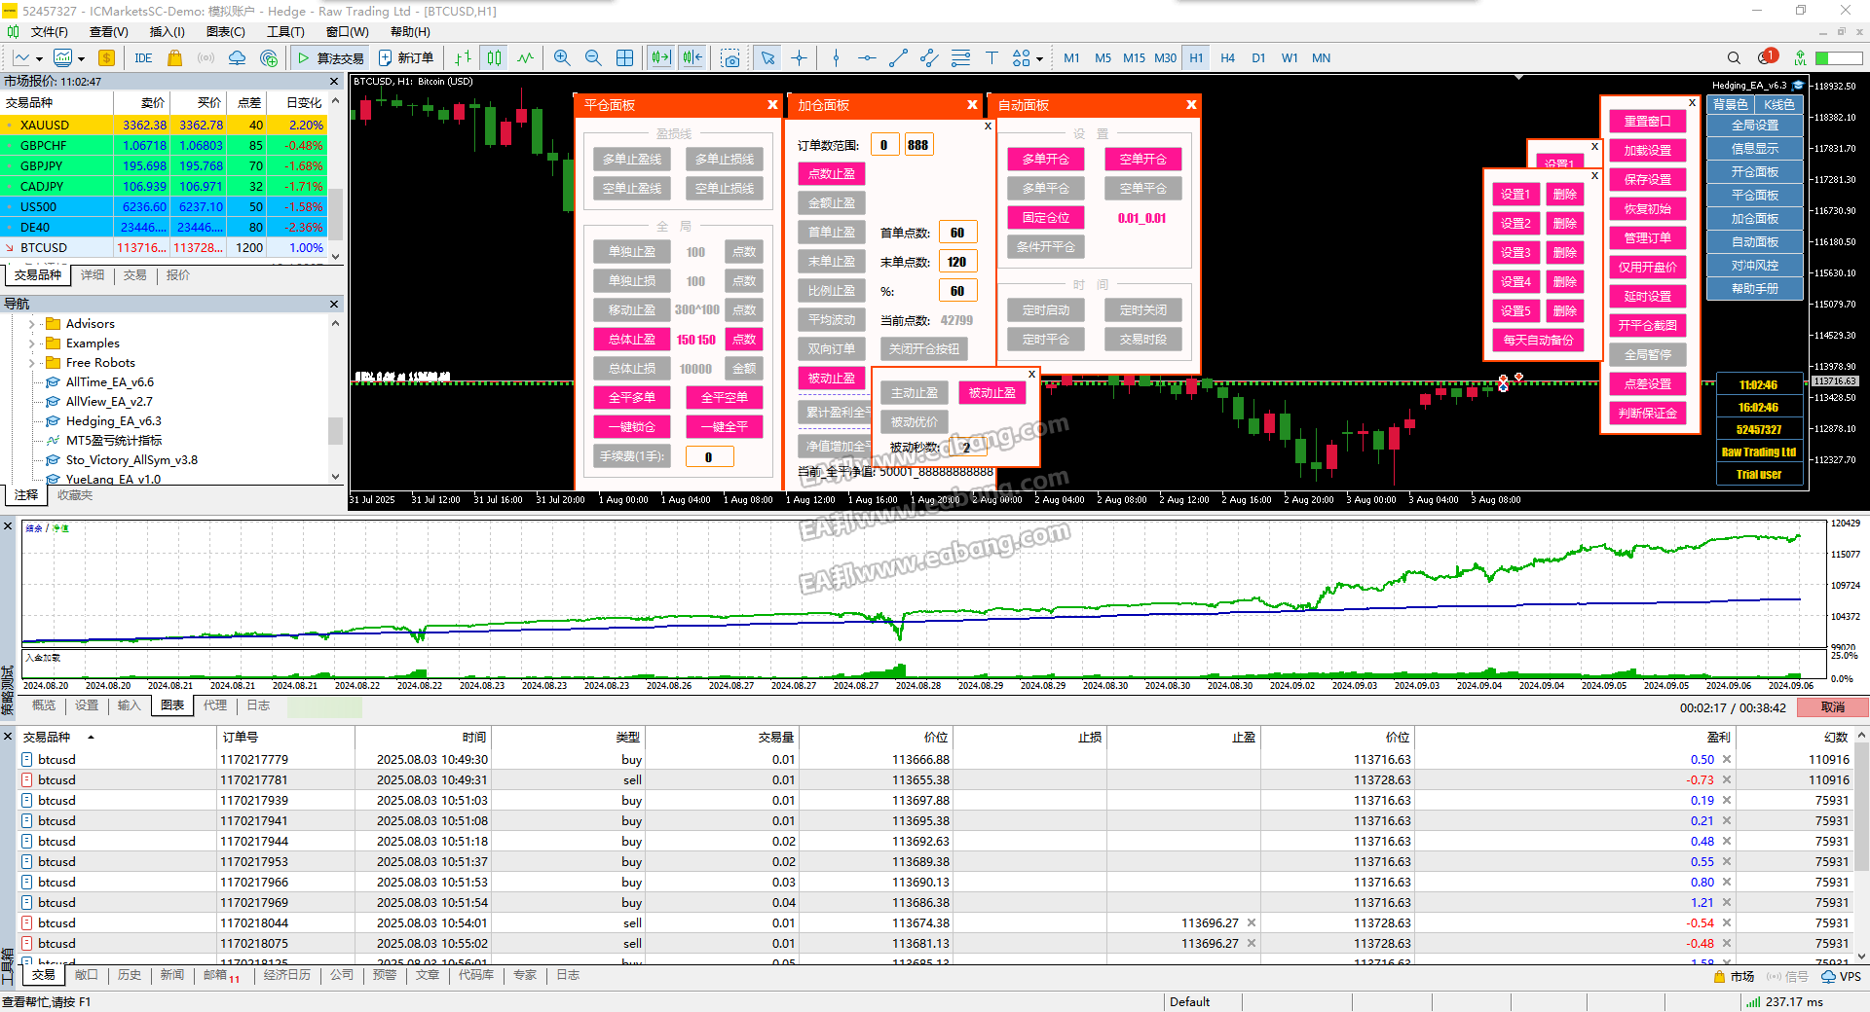The width and height of the screenshot is (1870, 1012).
Task: Zoom in on the chart
Action: click(562, 58)
